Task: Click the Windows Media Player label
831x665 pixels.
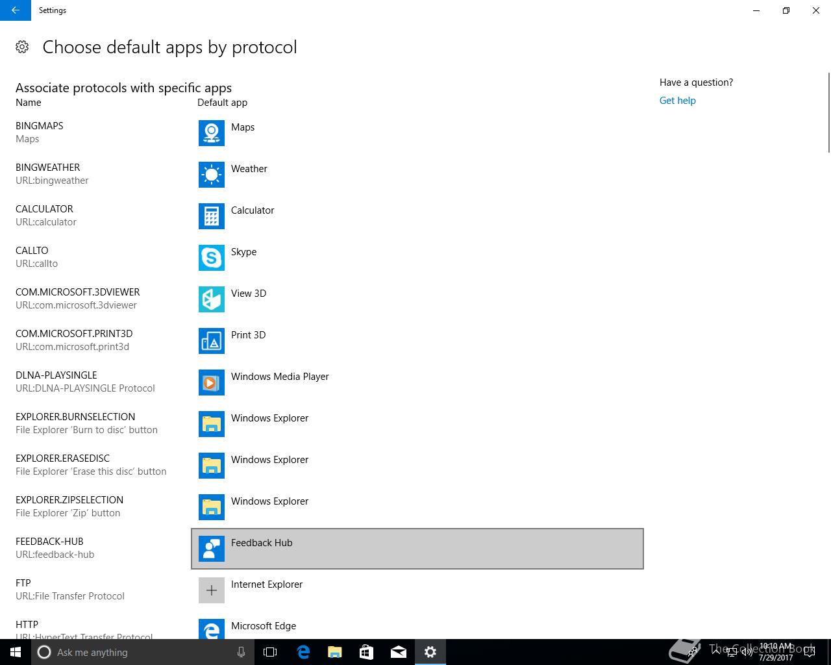Action: pos(280,377)
